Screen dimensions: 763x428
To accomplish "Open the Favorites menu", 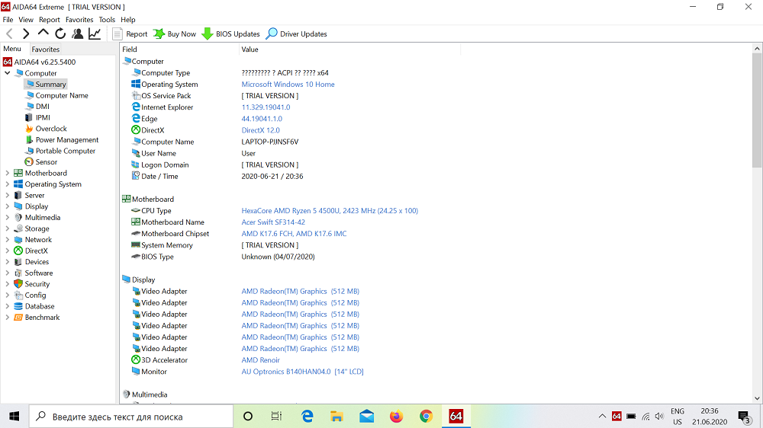I will (x=79, y=20).
